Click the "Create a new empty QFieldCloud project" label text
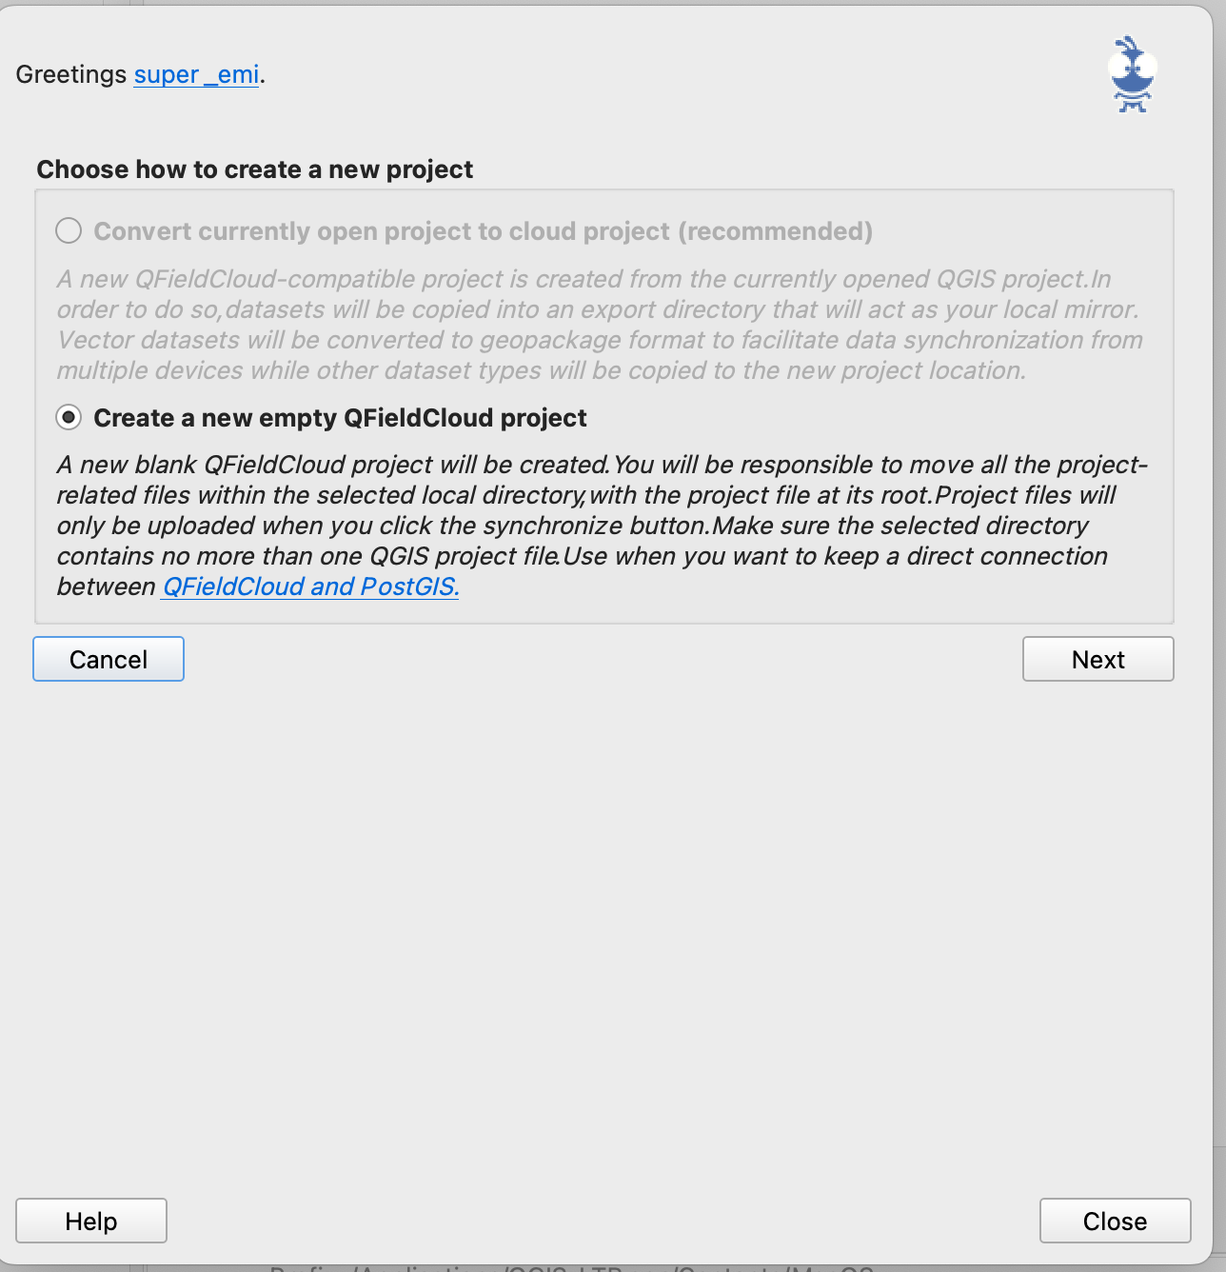 point(340,418)
